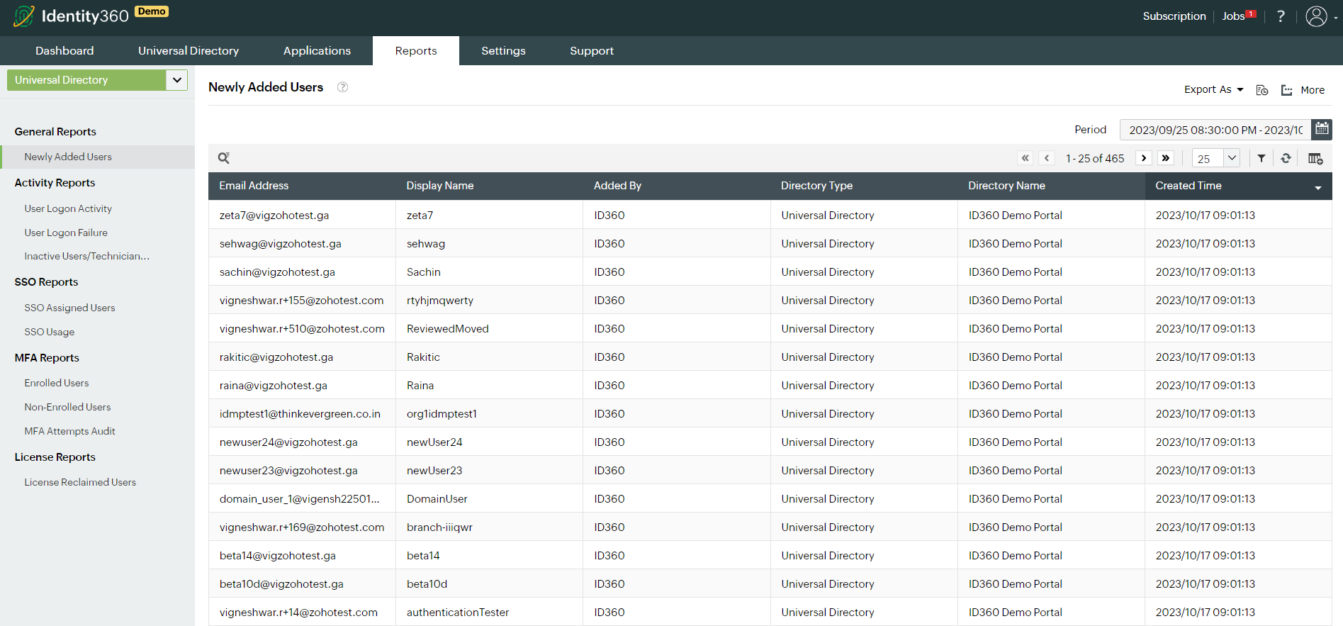Open the table filter funnel icon
The image size is (1343, 626).
click(1261, 158)
